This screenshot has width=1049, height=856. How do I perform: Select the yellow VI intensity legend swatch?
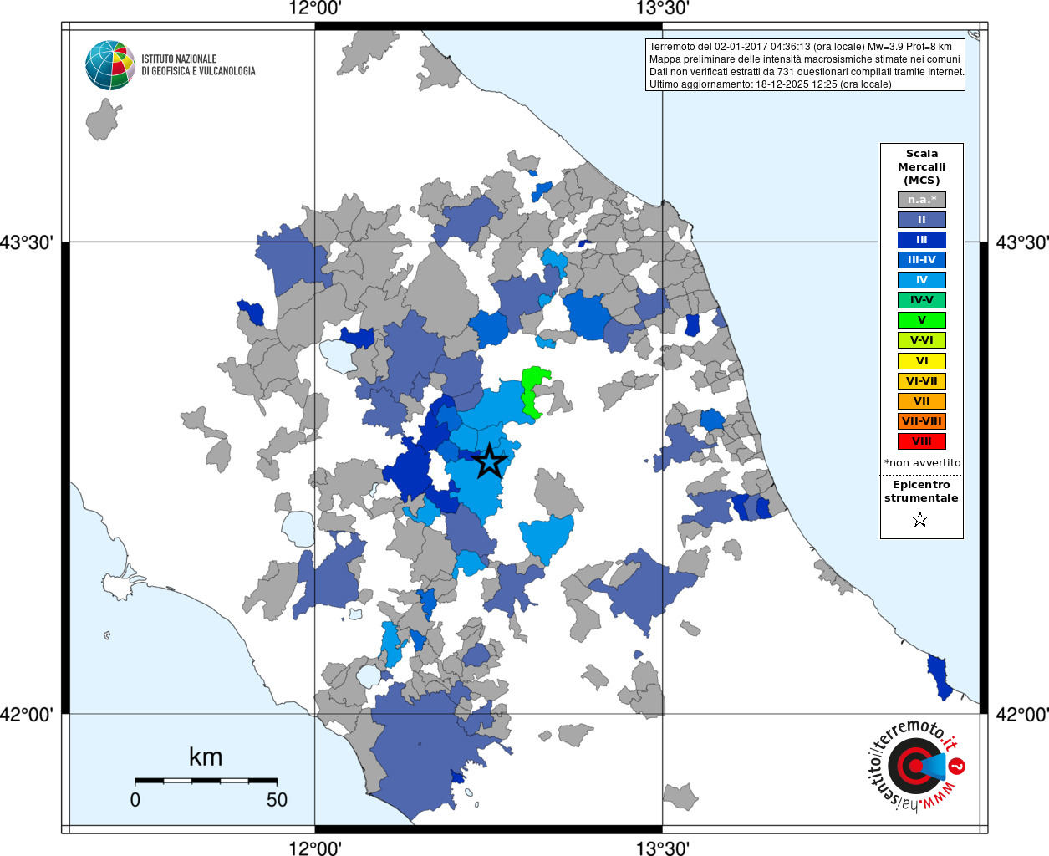pos(922,361)
